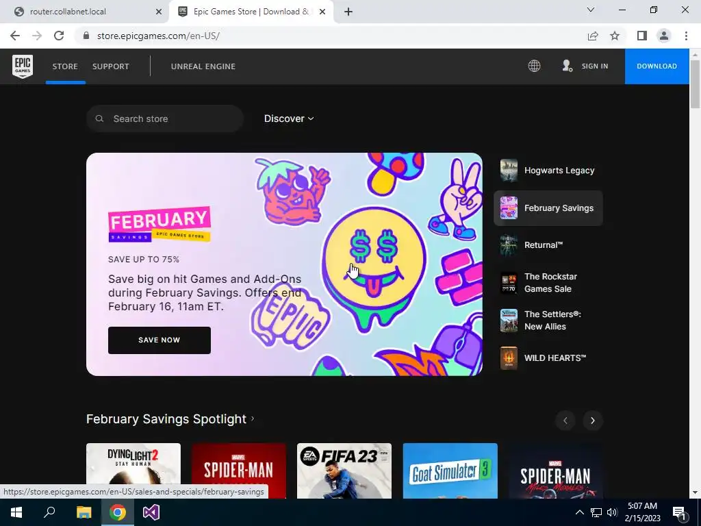View site info via the padlock icon
701x526 pixels.
pyautogui.click(x=86, y=36)
